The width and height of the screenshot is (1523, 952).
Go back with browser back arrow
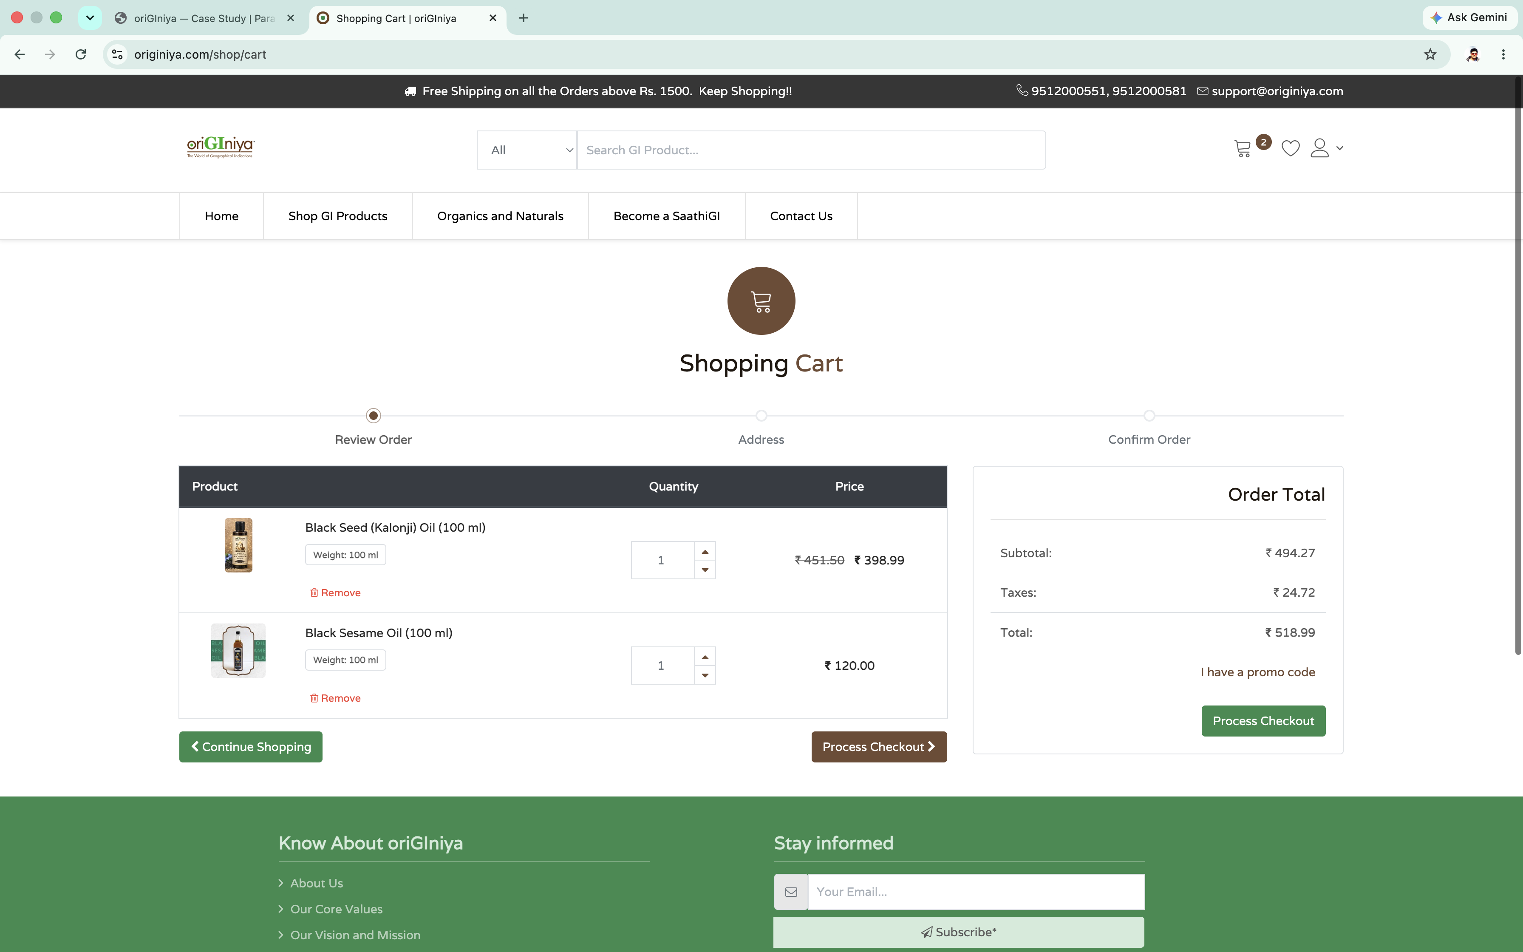(20, 54)
